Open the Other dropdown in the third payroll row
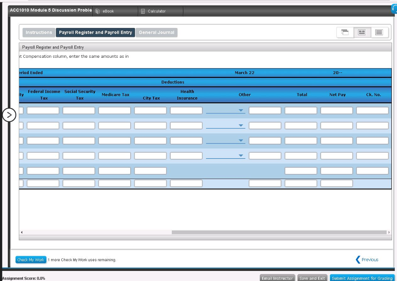Screen dimensions: 397x281 click(241, 140)
